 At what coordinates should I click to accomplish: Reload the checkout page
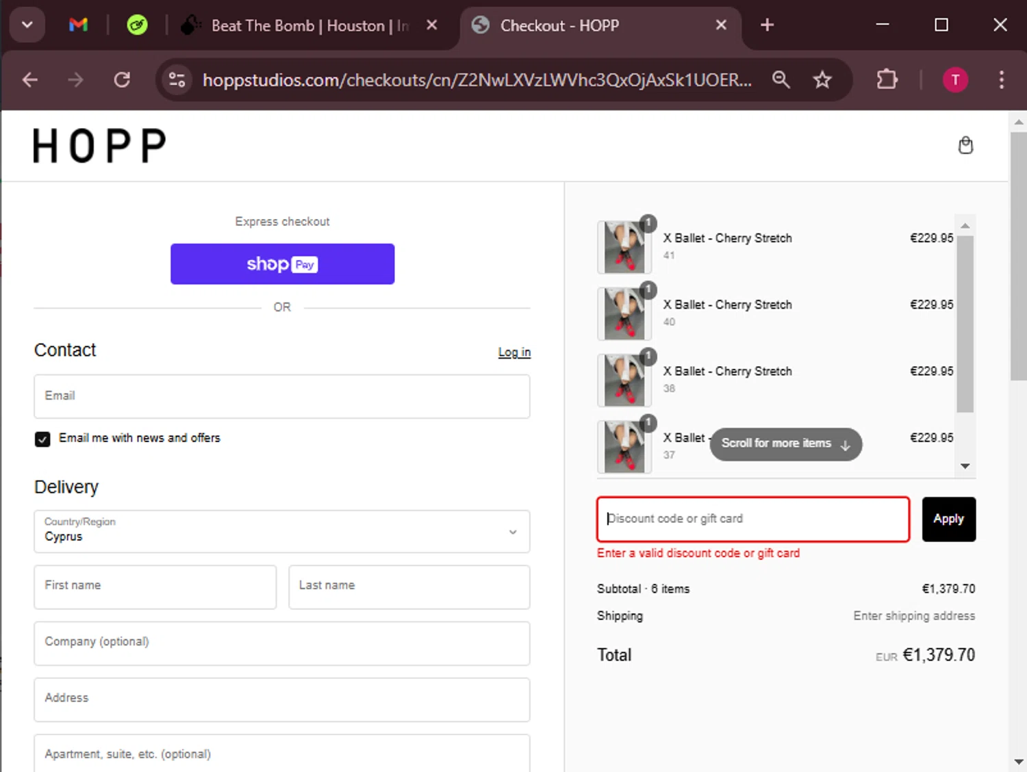point(122,80)
